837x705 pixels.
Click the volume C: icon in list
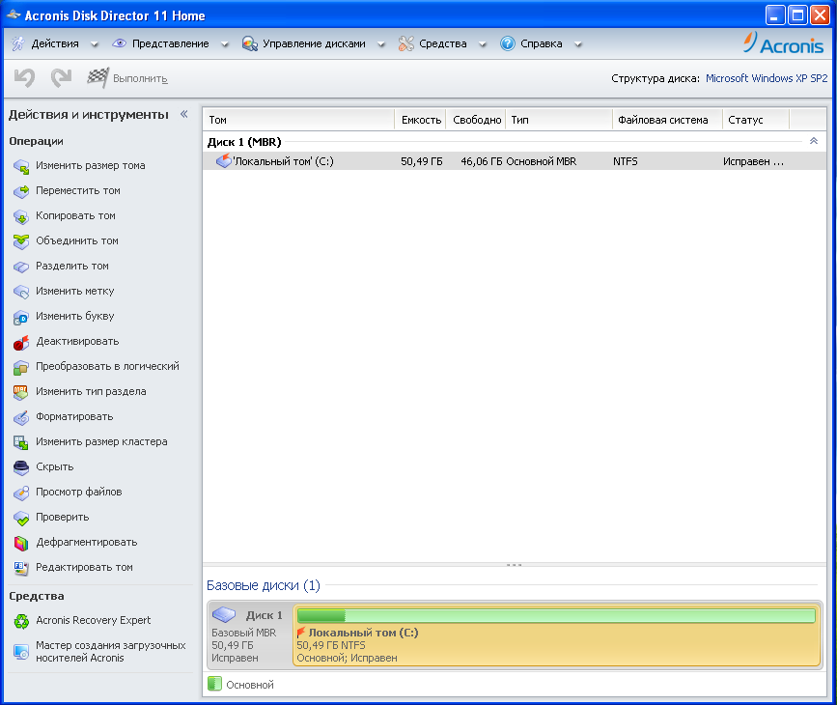coord(223,160)
